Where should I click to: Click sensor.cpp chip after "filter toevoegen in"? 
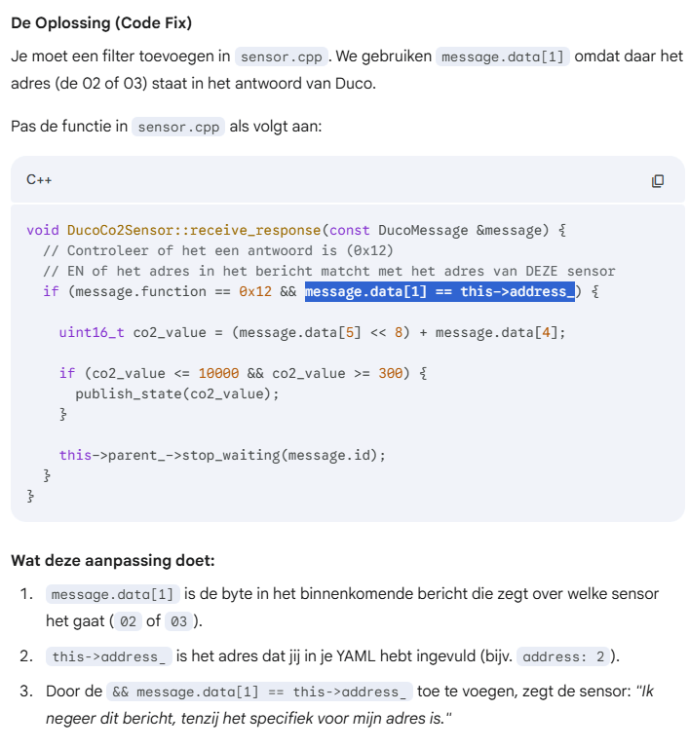tap(283, 56)
